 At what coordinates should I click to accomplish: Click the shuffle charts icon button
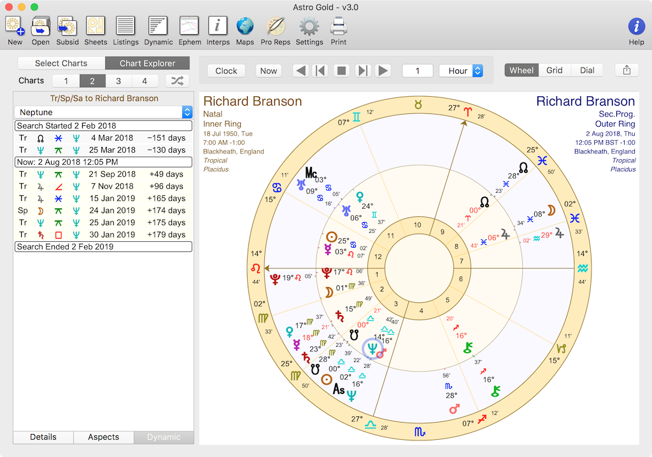177,81
